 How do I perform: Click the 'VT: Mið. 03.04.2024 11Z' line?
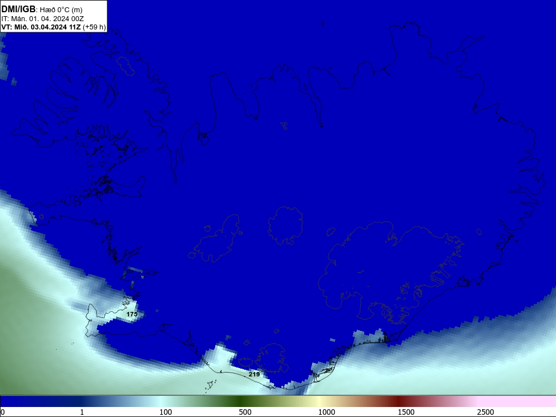tap(41, 27)
